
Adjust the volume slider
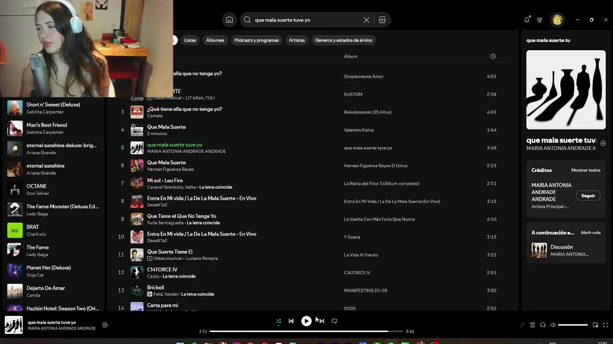pos(573,325)
